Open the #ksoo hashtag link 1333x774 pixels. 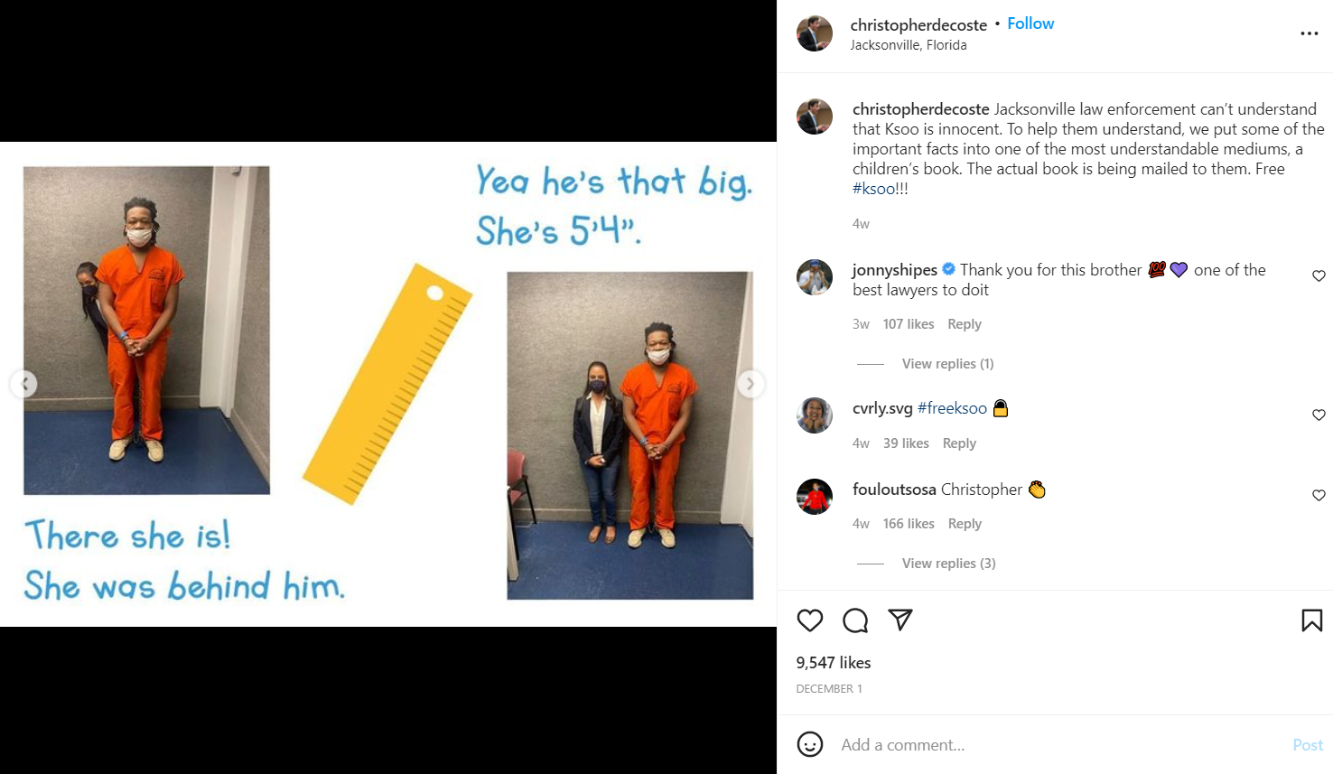tap(873, 189)
